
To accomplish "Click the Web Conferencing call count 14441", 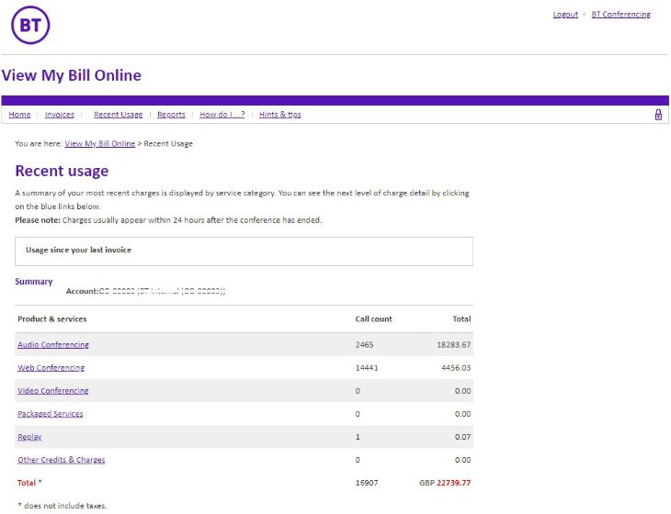I will point(367,368).
